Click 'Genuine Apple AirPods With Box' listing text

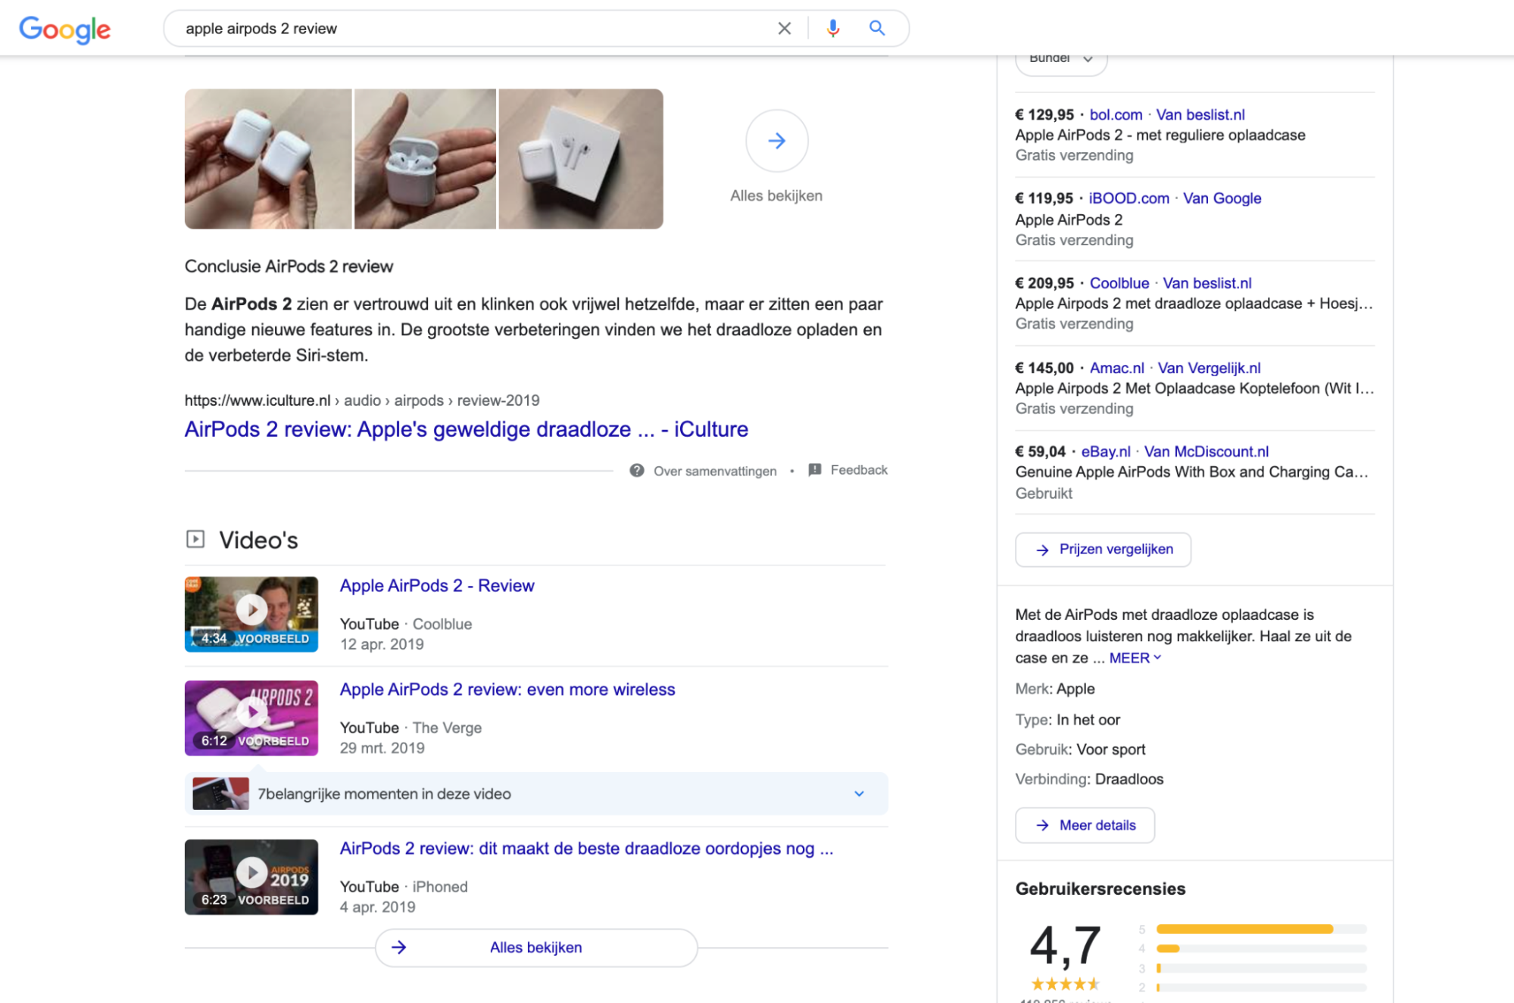[1192, 472]
